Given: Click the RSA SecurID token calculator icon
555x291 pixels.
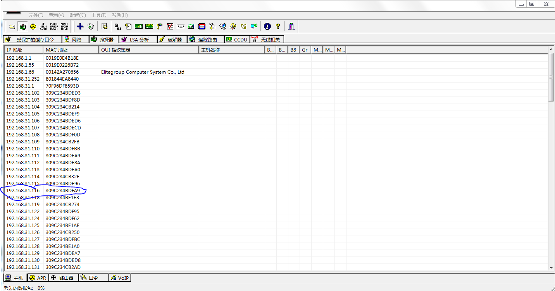Looking at the screenshot, I should coord(202,26).
